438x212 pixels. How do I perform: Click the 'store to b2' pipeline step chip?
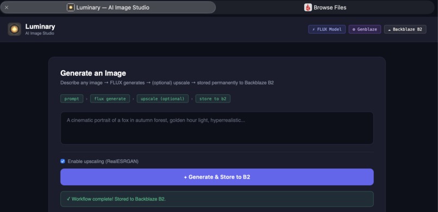pyautogui.click(x=213, y=99)
